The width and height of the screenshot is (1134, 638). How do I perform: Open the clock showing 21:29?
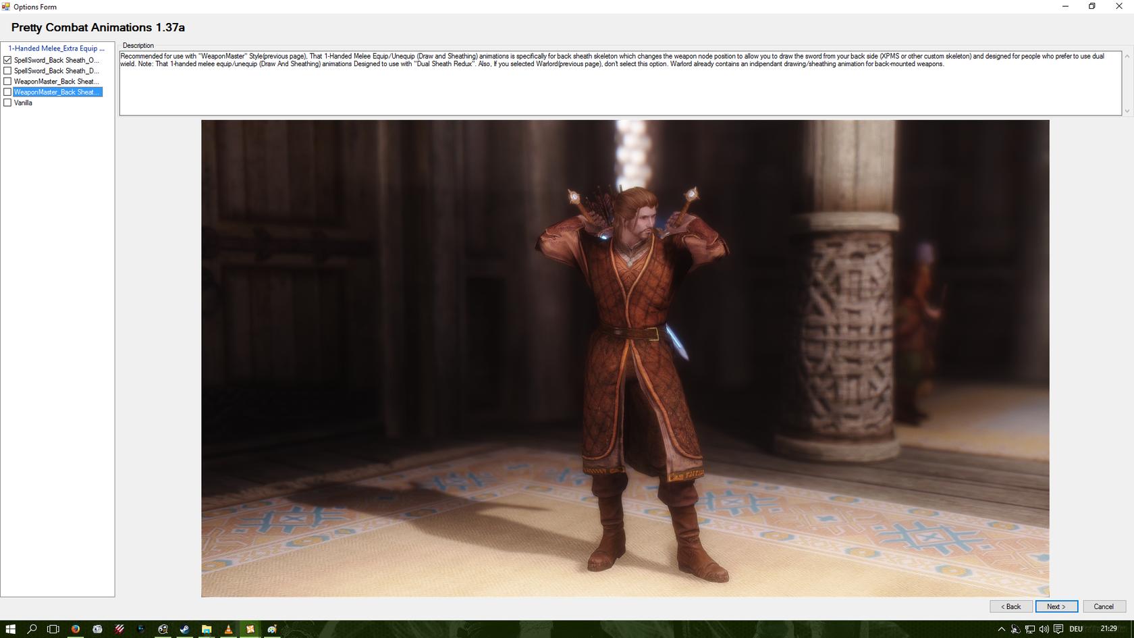pos(1108,629)
